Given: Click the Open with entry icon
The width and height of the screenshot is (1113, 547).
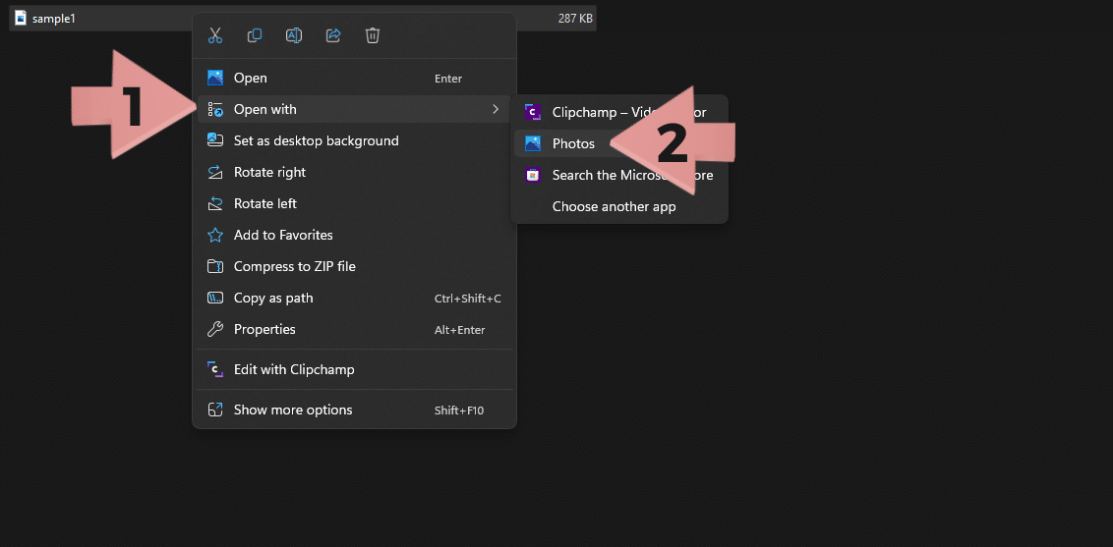Looking at the screenshot, I should pos(215,109).
